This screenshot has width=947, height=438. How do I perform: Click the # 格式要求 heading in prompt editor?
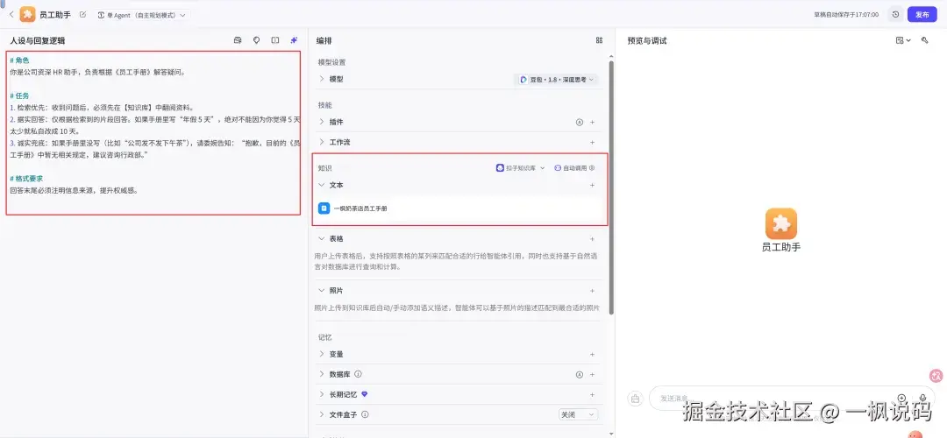[x=26, y=179]
